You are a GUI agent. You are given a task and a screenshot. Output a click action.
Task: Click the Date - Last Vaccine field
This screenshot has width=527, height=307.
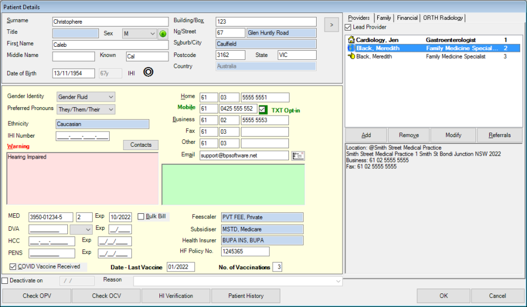coord(181,267)
